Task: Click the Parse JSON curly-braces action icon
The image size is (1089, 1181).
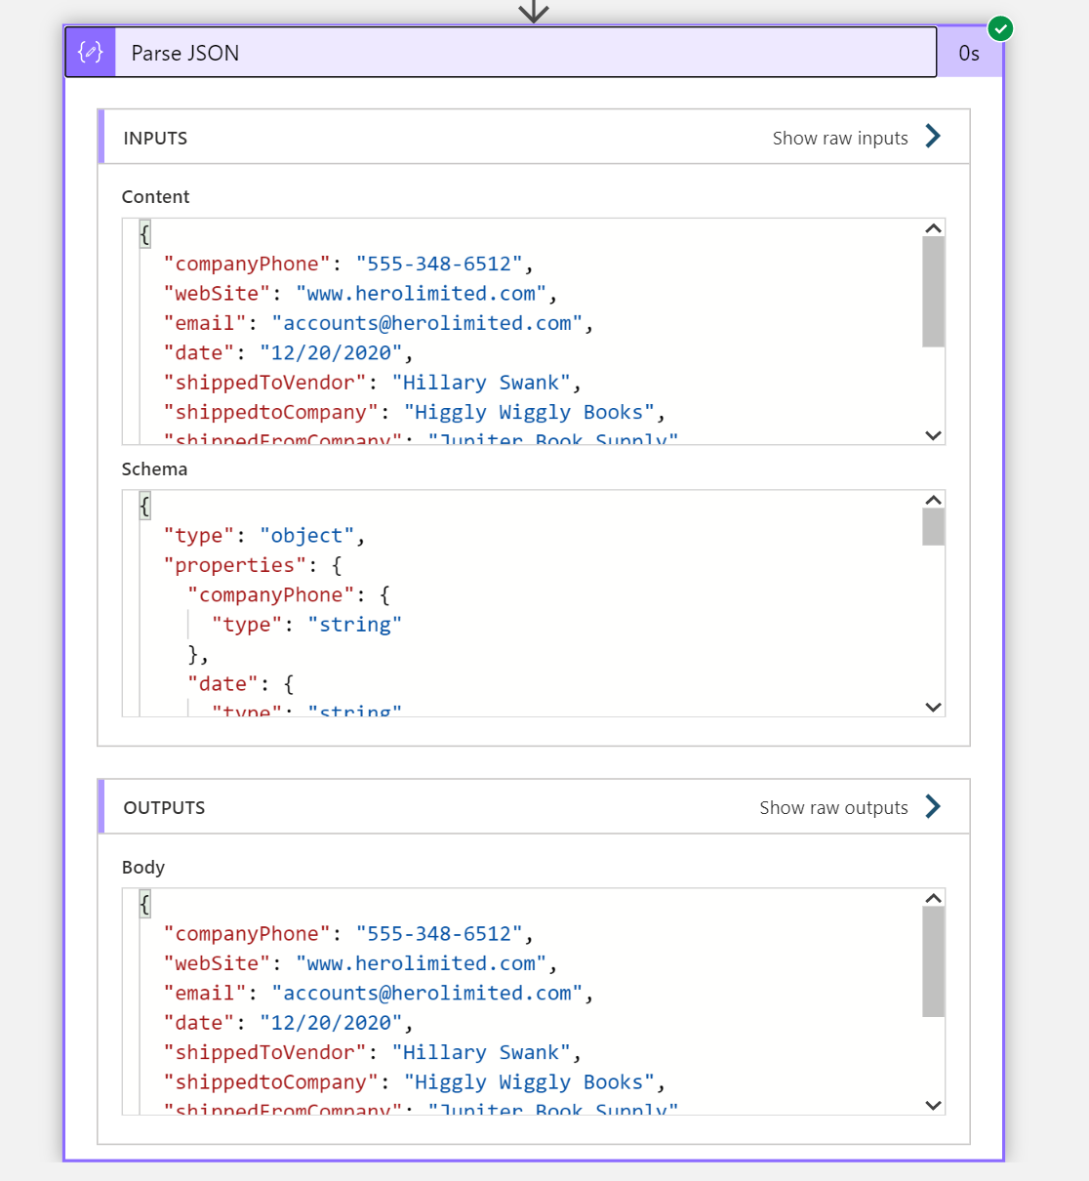Action: (x=90, y=52)
